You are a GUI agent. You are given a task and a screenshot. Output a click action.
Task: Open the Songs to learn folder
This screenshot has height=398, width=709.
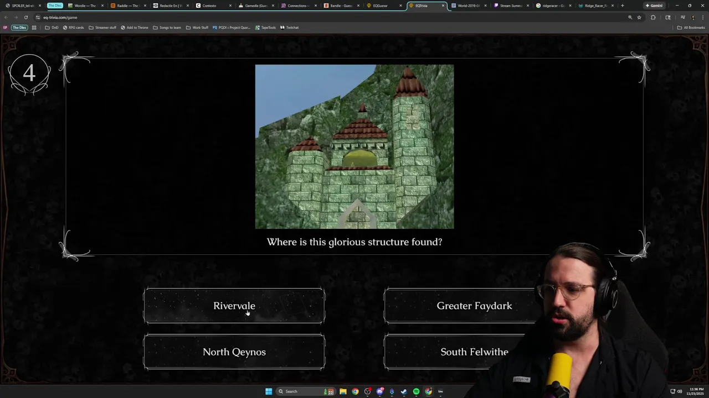[x=167, y=28]
